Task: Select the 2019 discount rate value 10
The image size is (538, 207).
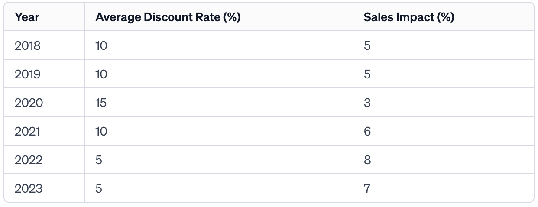Action: pos(101,74)
